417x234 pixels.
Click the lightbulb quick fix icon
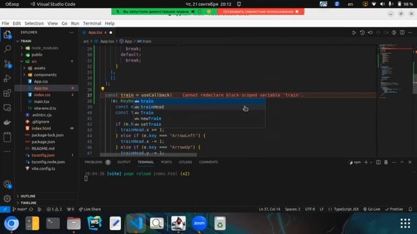click(103, 89)
